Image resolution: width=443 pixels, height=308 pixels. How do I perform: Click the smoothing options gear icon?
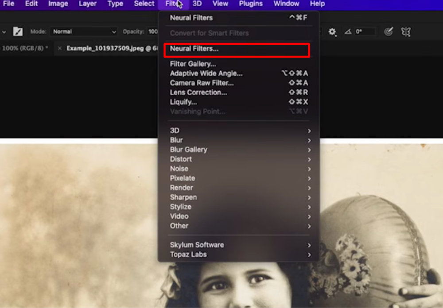point(332,32)
